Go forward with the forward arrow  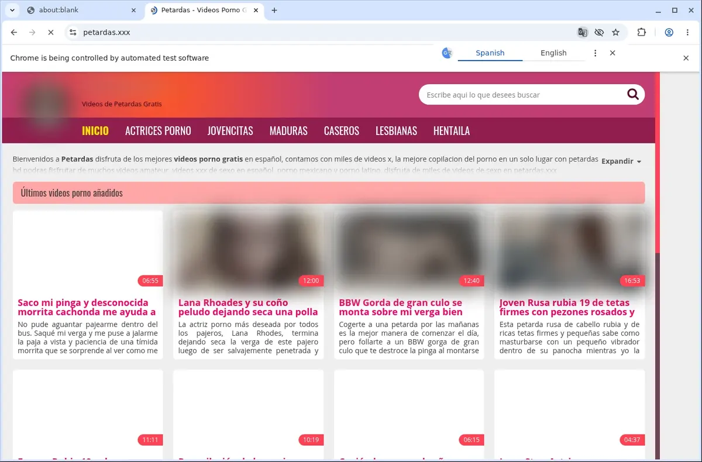32,33
